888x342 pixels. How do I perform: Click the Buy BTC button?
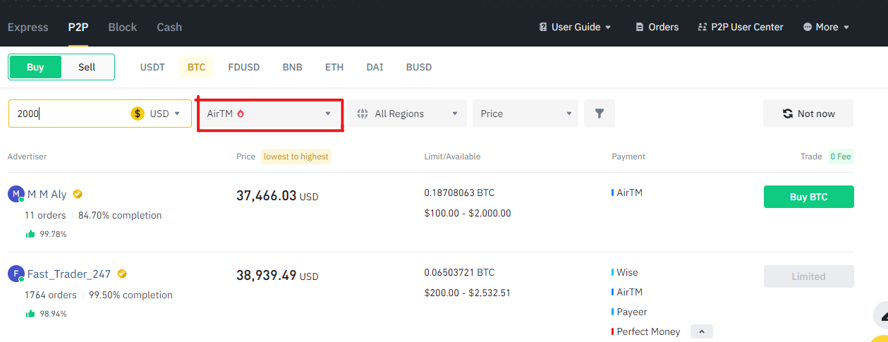tap(808, 197)
